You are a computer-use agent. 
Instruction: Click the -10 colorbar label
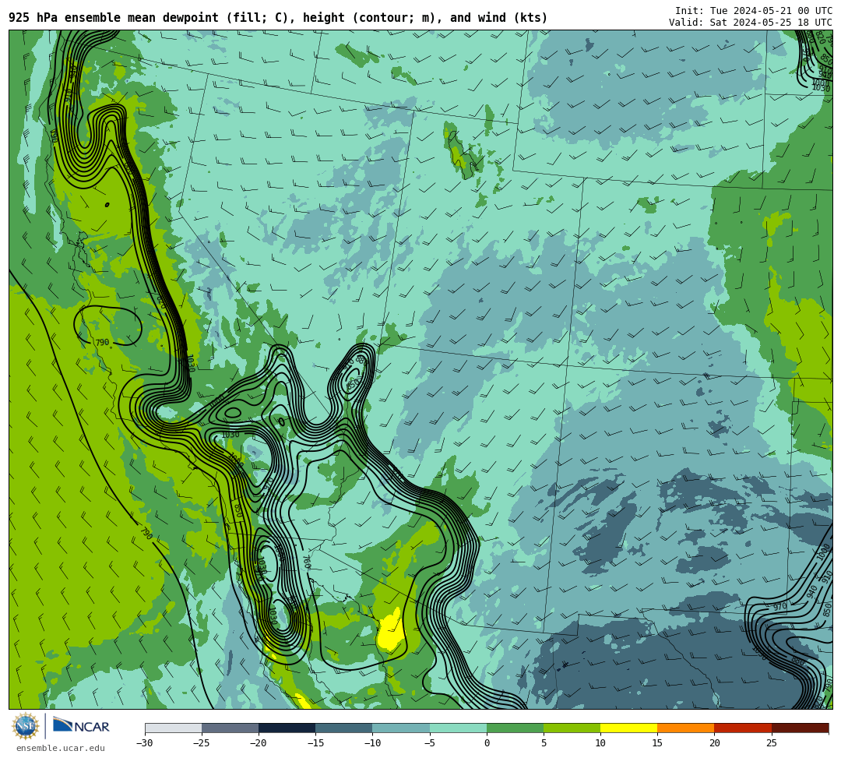(371, 743)
